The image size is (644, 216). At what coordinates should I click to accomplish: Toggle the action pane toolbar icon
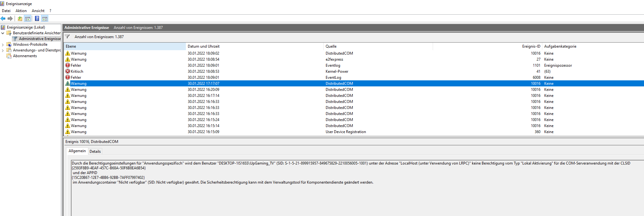pyautogui.click(x=45, y=19)
